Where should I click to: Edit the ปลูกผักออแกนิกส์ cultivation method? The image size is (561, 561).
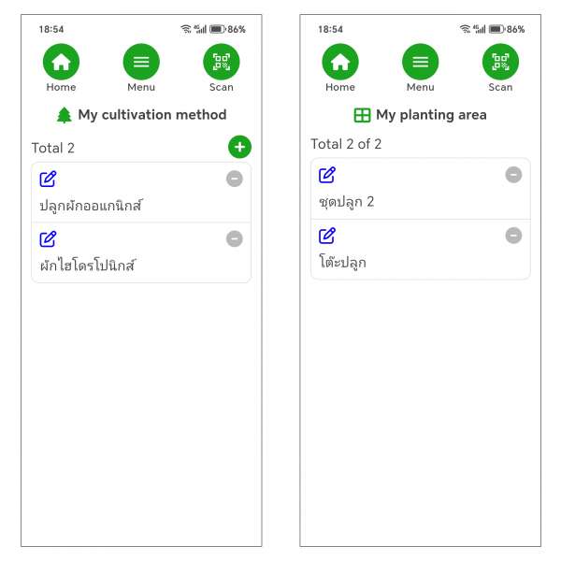point(49,179)
